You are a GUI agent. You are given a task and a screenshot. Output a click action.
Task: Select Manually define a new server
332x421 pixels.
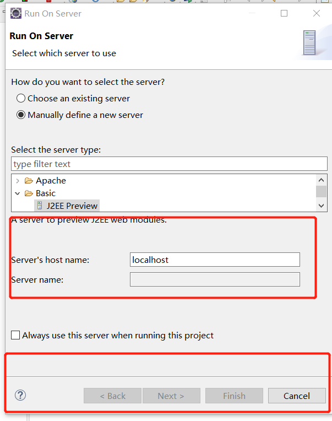pos(21,115)
